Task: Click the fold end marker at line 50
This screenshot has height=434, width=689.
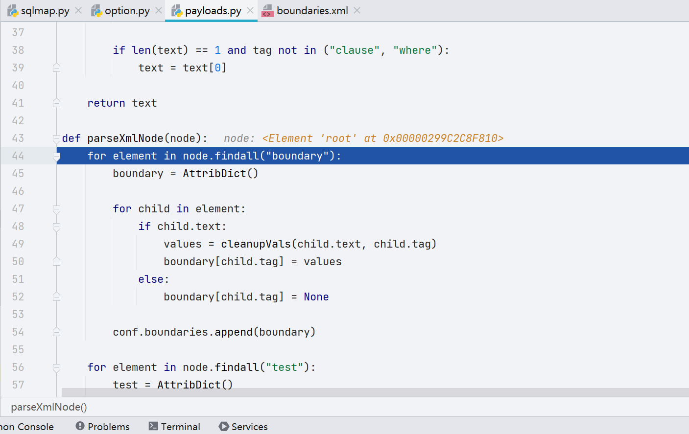Action: (x=56, y=261)
